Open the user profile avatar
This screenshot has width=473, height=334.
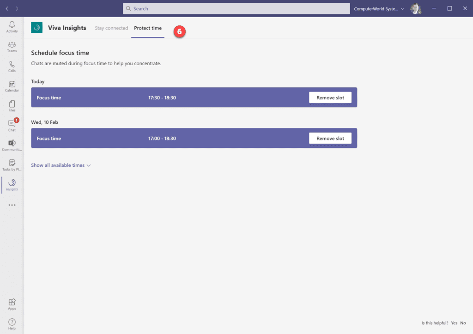416,8
